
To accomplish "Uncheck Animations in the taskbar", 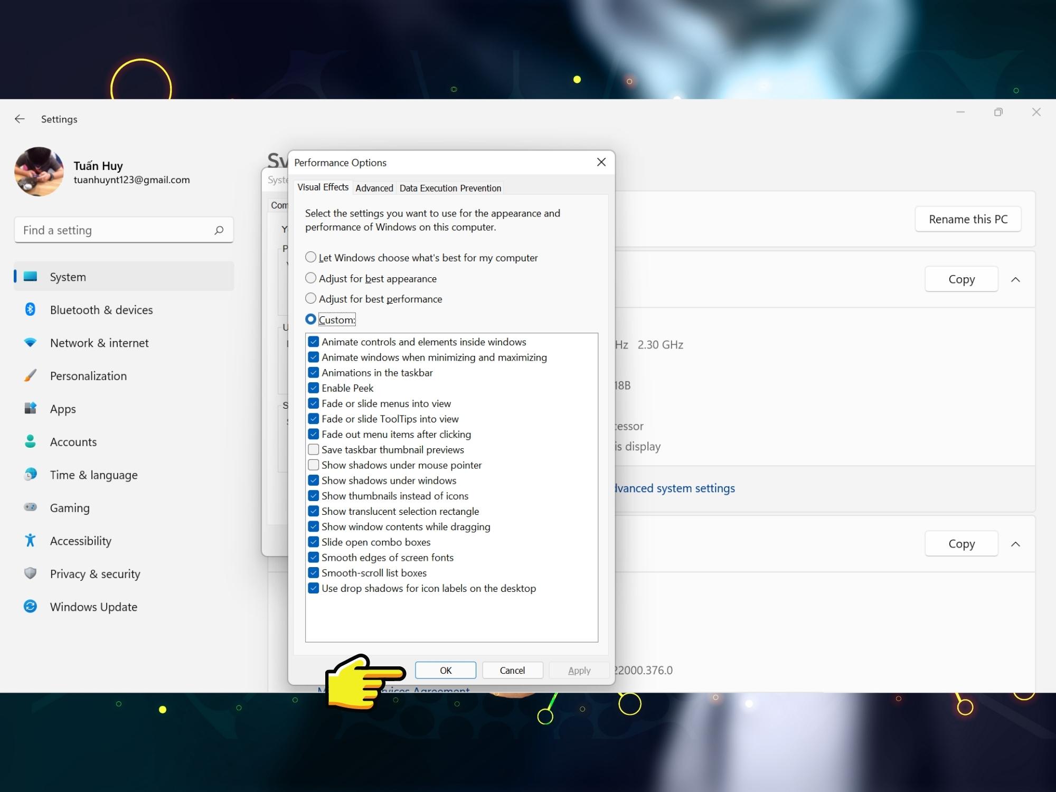I will [314, 372].
